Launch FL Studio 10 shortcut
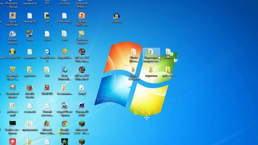Image resolution: width=258 pixels, height=145 pixels. 12,52
